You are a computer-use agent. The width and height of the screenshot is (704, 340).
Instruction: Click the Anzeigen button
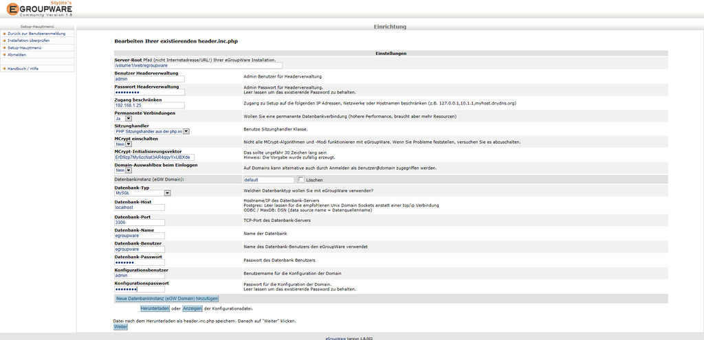point(192,309)
